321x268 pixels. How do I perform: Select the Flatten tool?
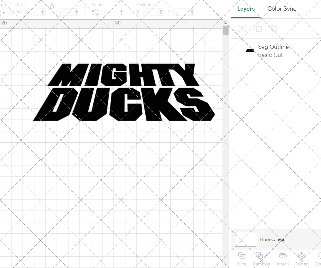[x=301, y=255]
